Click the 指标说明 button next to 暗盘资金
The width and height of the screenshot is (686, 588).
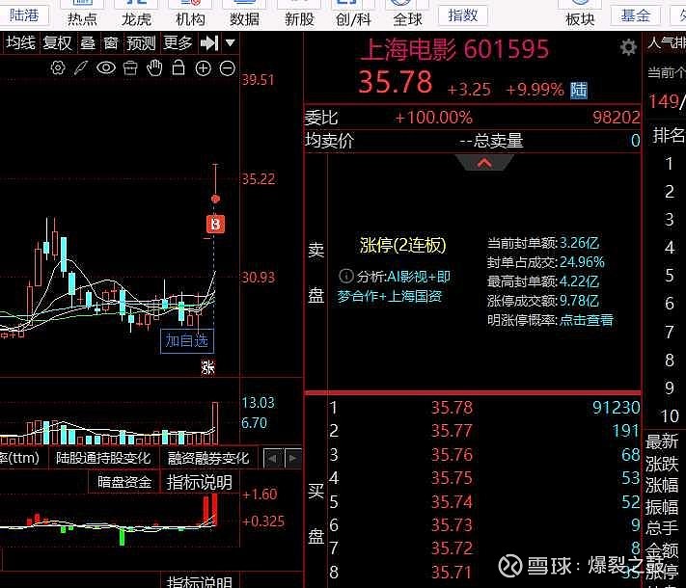click(x=199, y=482)
